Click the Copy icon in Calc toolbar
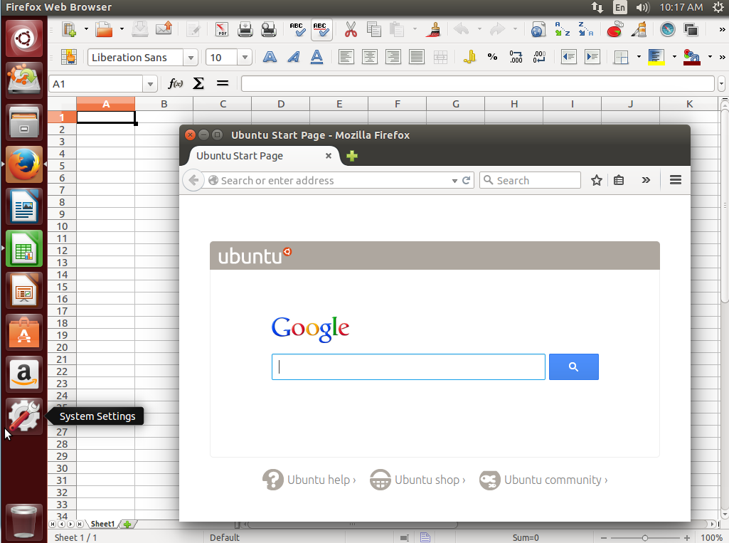This screenshot has height=543, width=729. [x=373, y=29]
